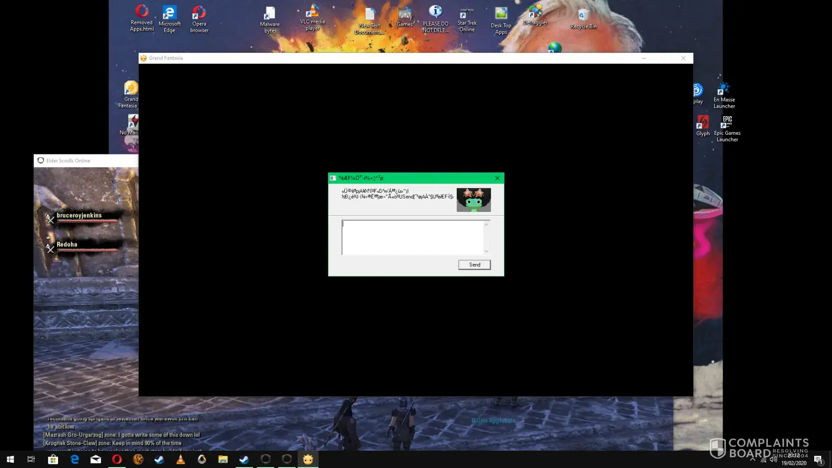Click the clock showing 19/02/2020

(x=794, y=460)
